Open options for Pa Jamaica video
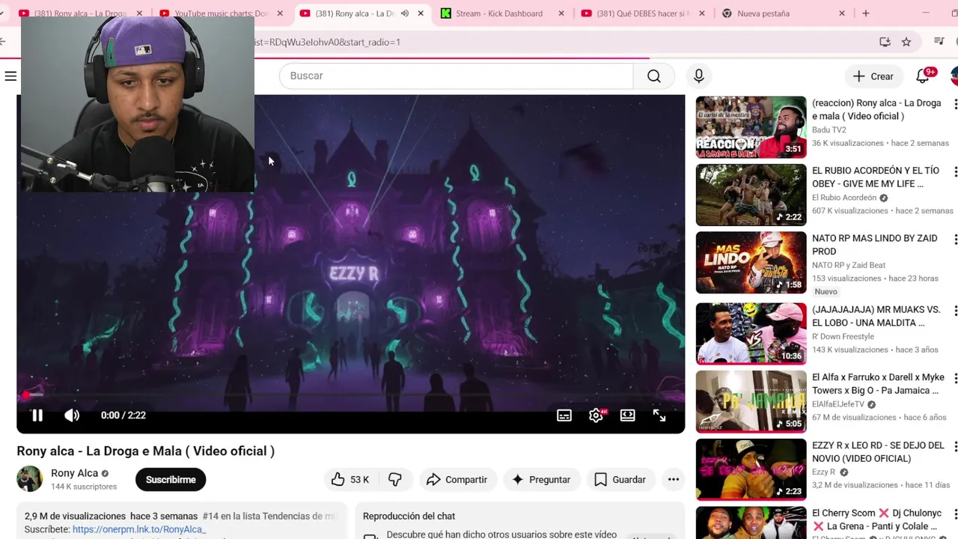Viewport: 958px width, 539px height. tap(955, 378)
